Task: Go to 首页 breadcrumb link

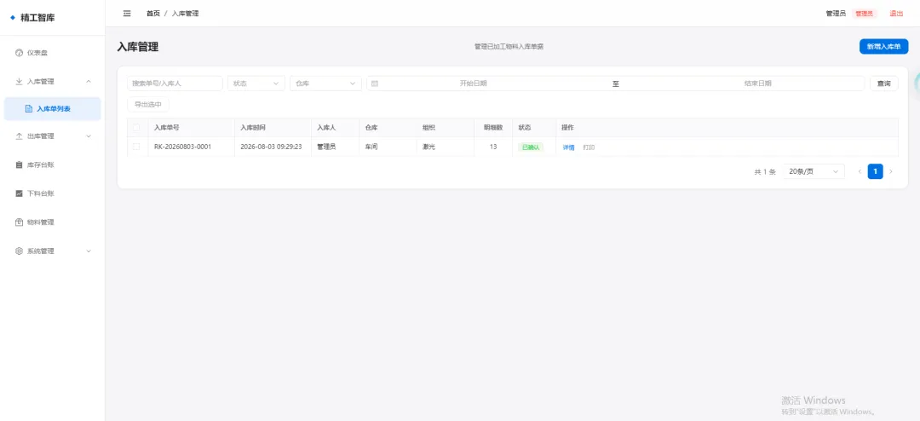Action: click(x=153, y=14)
